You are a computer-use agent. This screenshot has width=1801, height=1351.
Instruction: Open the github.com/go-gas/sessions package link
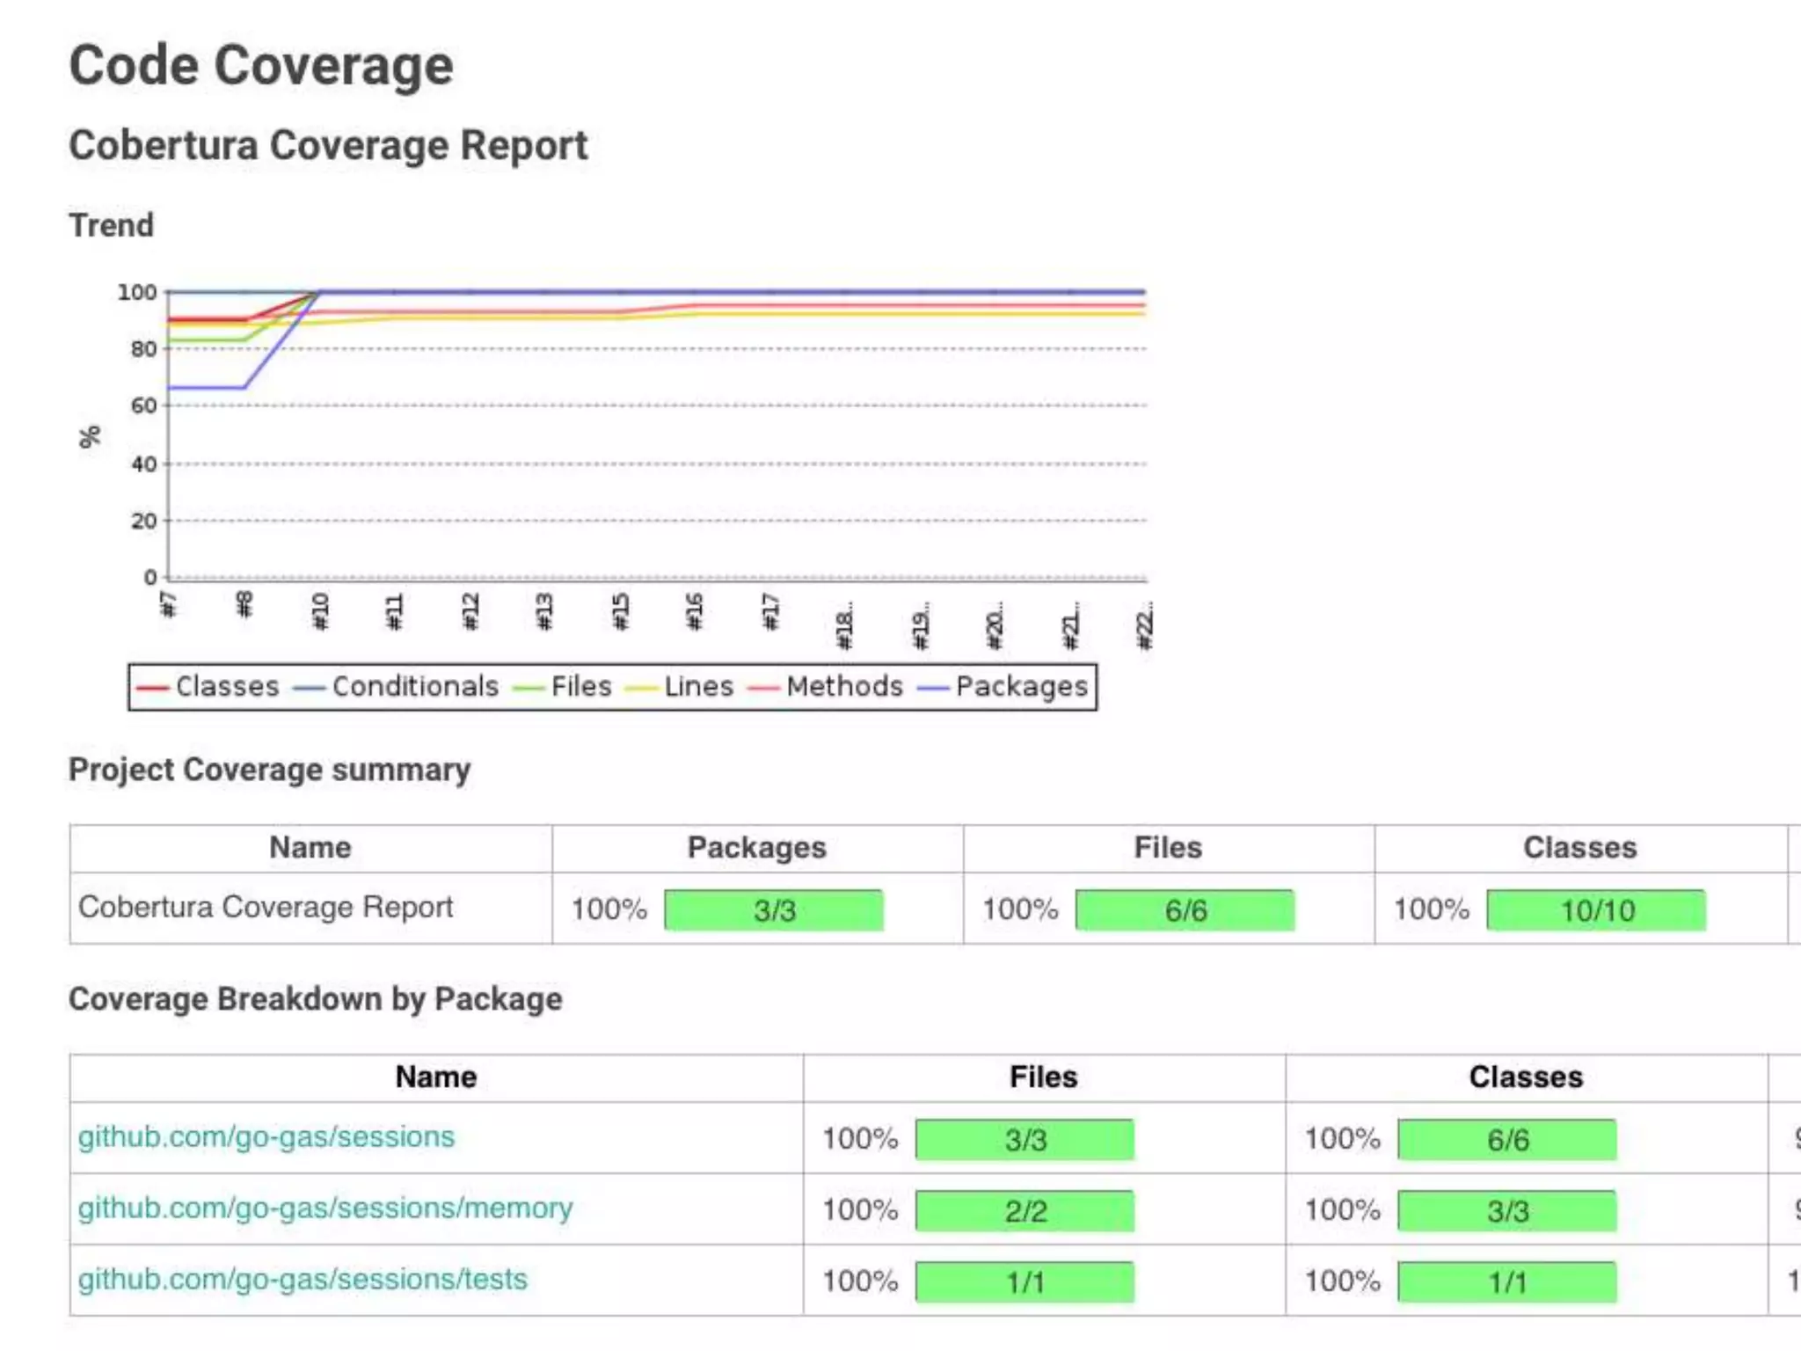pos(266,1136)
